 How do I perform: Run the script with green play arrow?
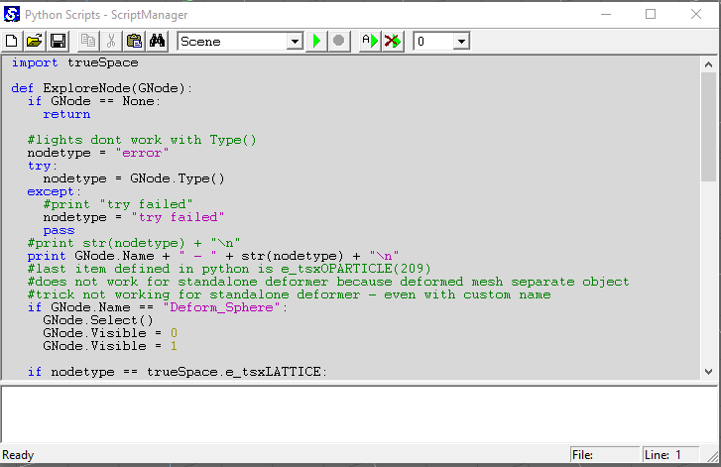316,42
